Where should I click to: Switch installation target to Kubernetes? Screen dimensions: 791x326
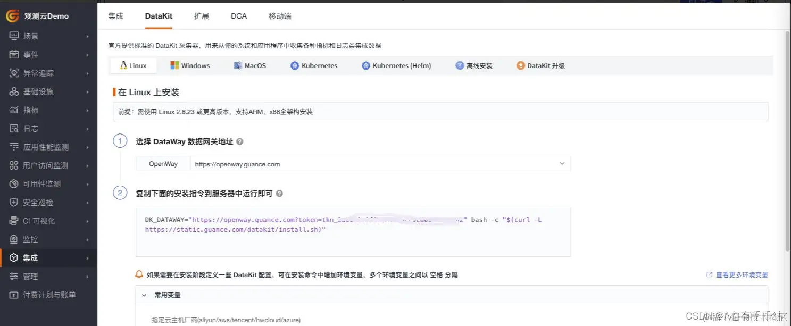(313, 65)
